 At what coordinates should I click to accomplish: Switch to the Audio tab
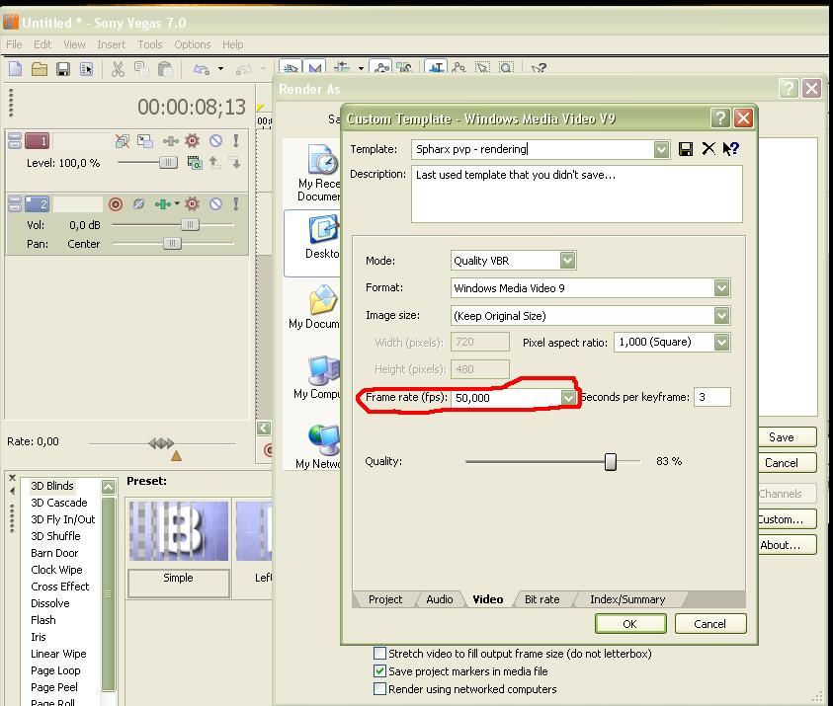pyautogui.click(x=440, y=599)
